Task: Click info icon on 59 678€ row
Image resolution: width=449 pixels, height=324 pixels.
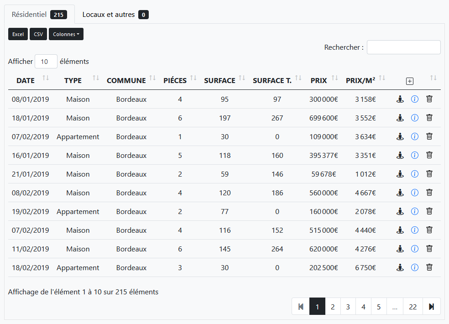Action: point(415,174)
